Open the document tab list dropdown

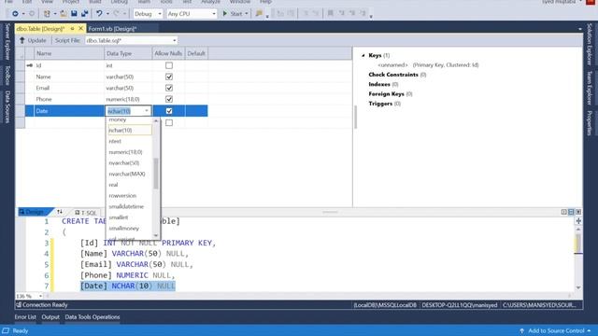(580, 29)
